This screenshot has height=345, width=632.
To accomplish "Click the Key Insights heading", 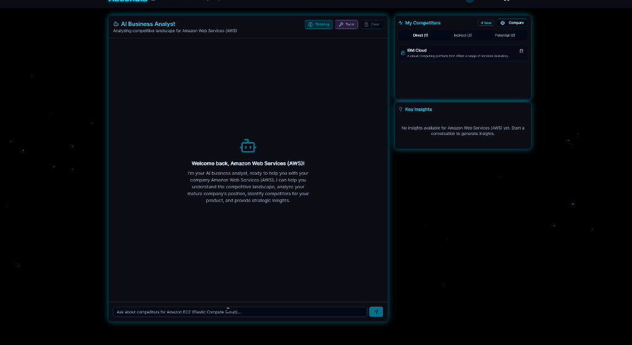I will click(x=418, y=109).
